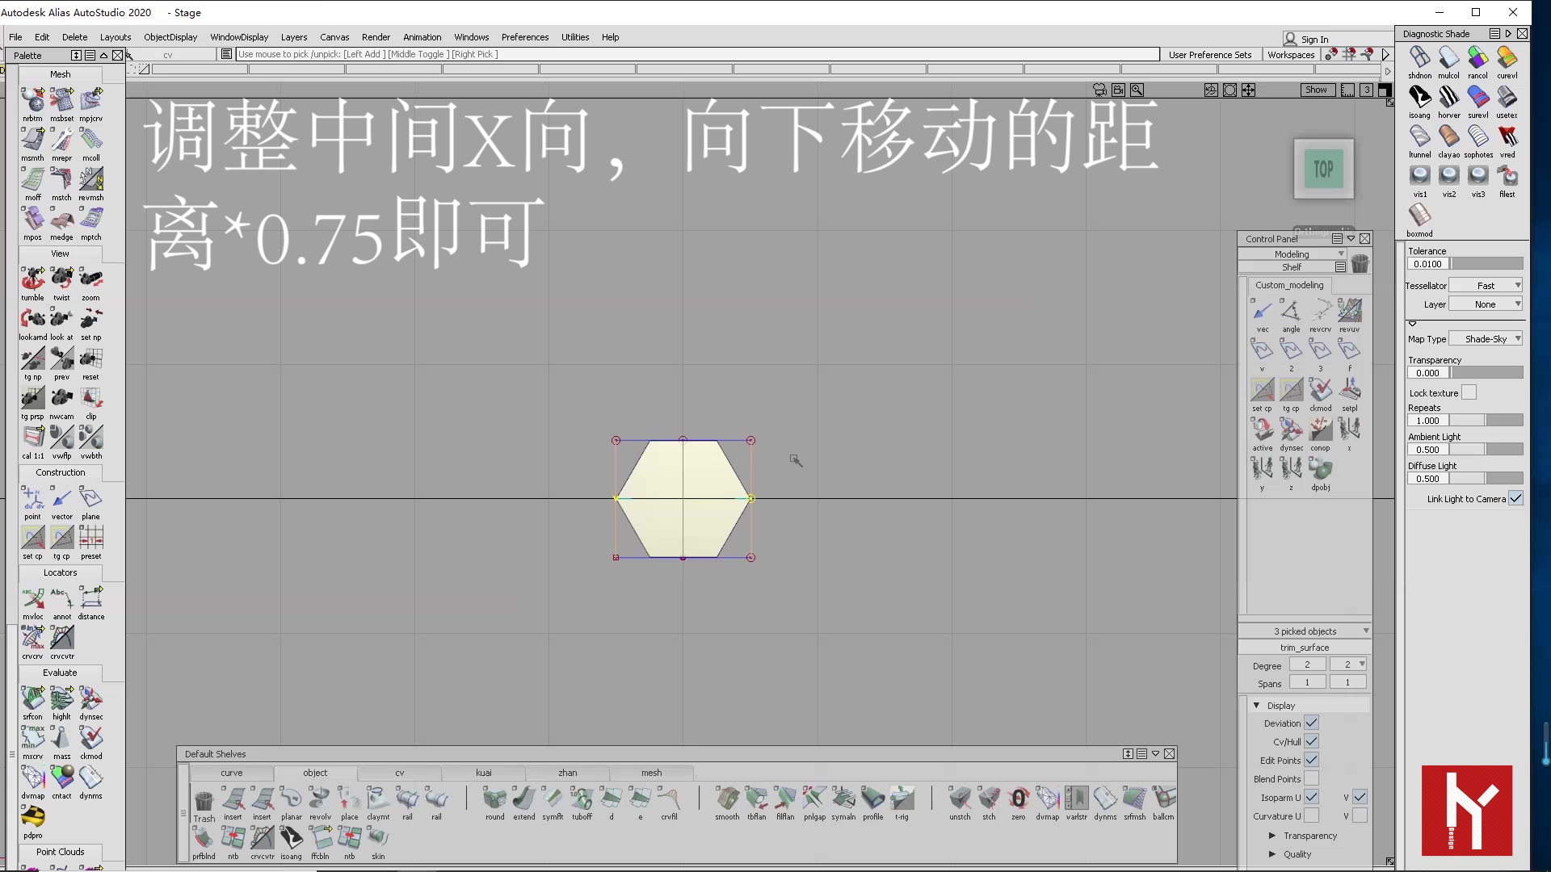Uncheck Link Light to Camera
Screen dimensions: 1551x872
pos(1515,498)
